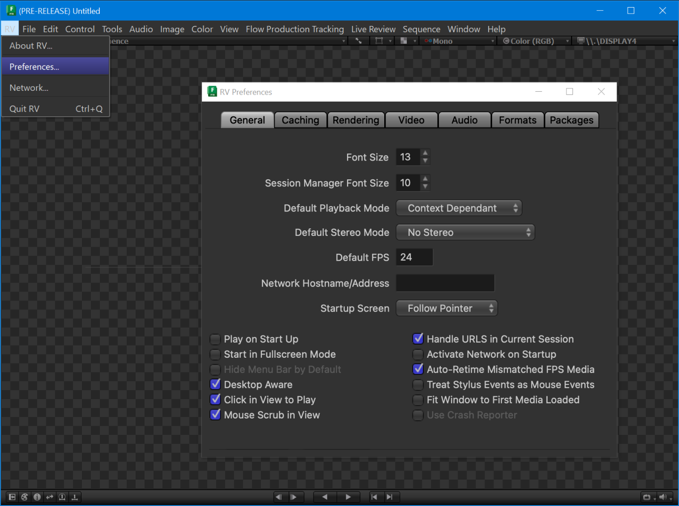679x506 pixels.
Task: Play the sequence in reverse
Action: [x=324, y=497]
